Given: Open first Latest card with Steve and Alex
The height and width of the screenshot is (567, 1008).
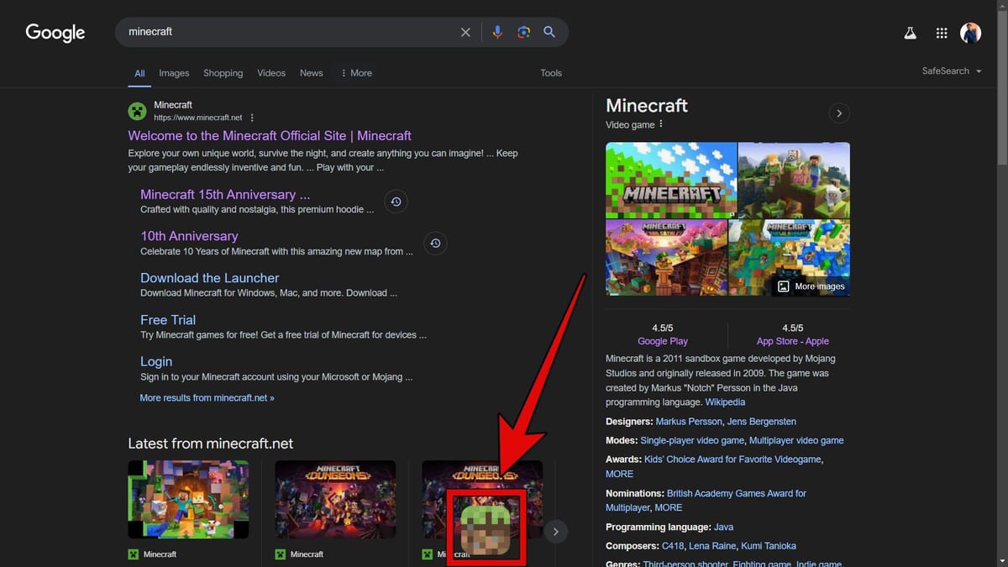Looking at the screenshot, I should [x=188, y=499].
